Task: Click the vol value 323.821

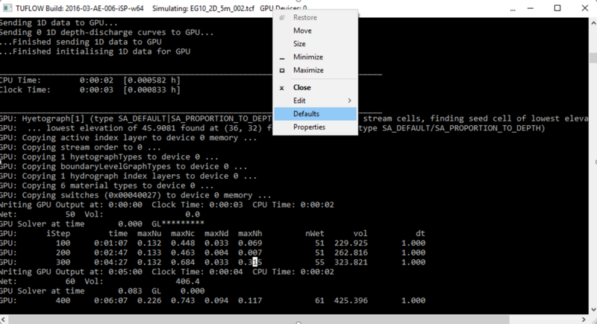Action: [351, 262]
